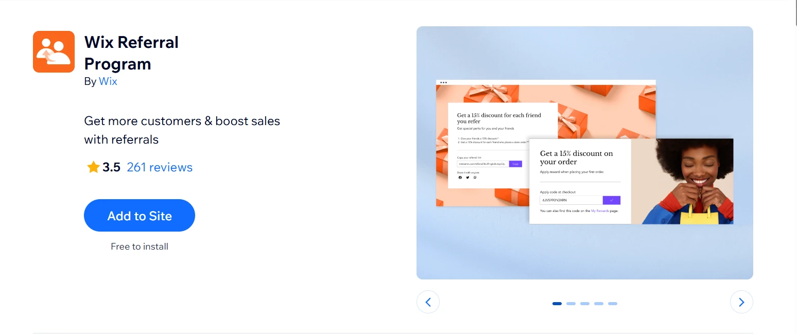Open the Wix developer link
The height and width of the screenshot is (334, 797).
tap(108, 81)
